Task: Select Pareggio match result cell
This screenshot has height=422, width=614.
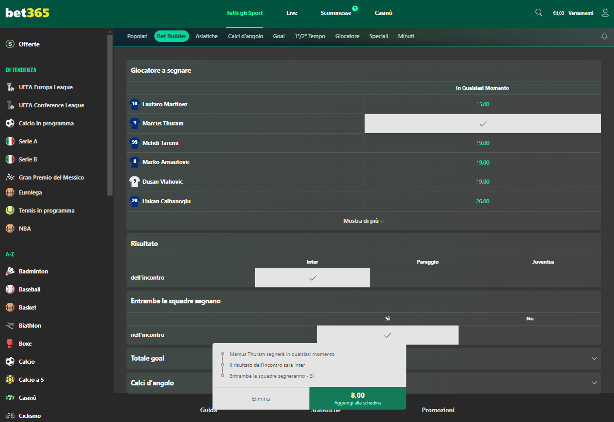Action: [x=428, y=278]
